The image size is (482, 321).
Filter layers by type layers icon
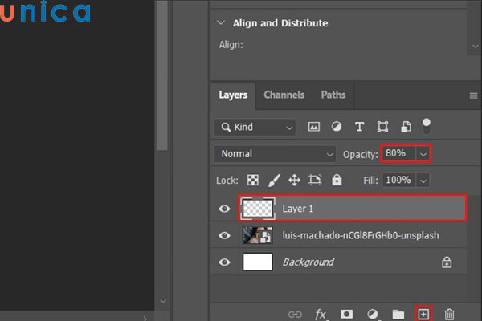tap(359, 127)
